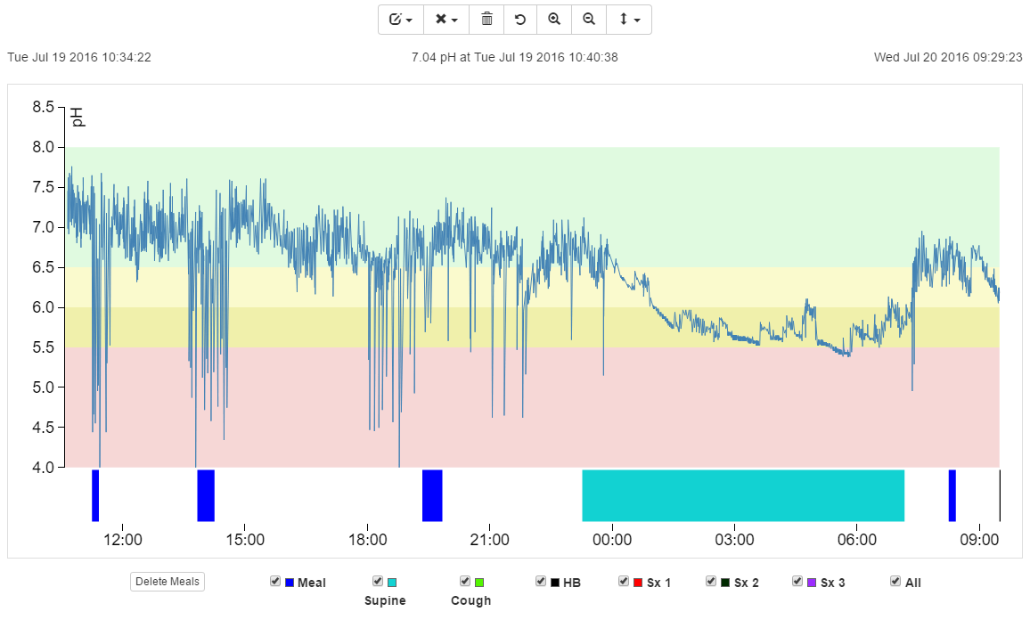Viewport: 1030px width, 620px height.
Task: Click the first blue meal marker near 12:00
Action: click(95, 495)
